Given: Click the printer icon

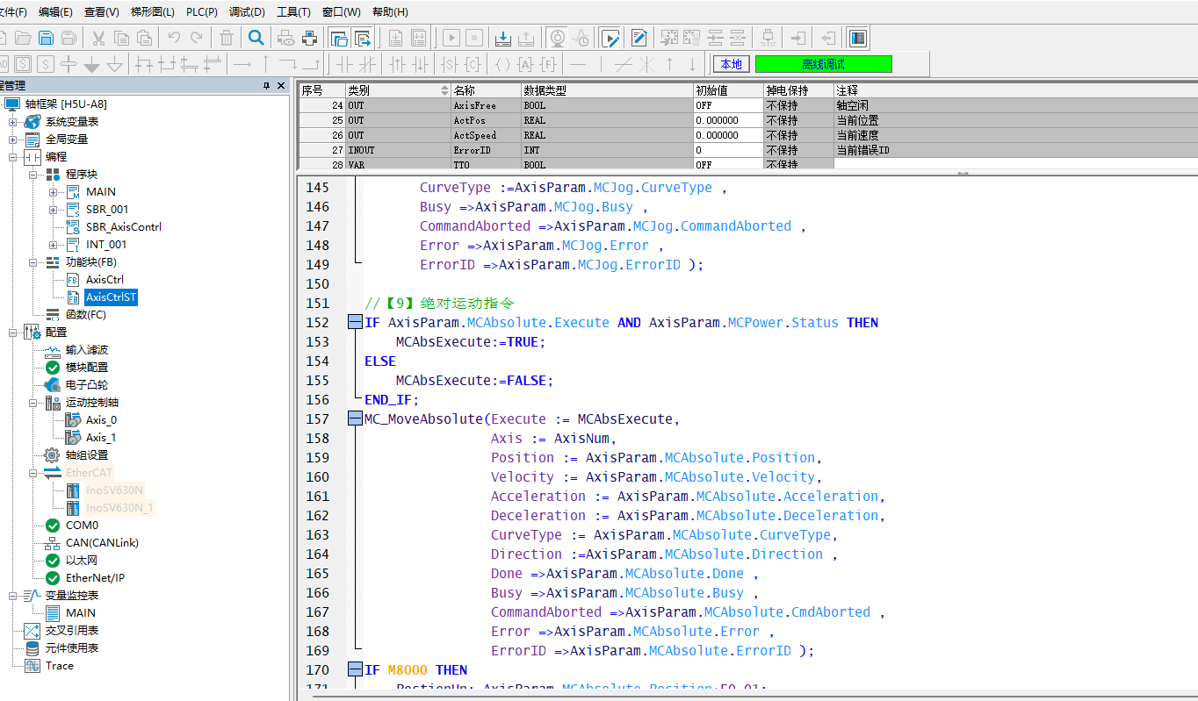Looking at the screenshot, I should click(309, 38).
